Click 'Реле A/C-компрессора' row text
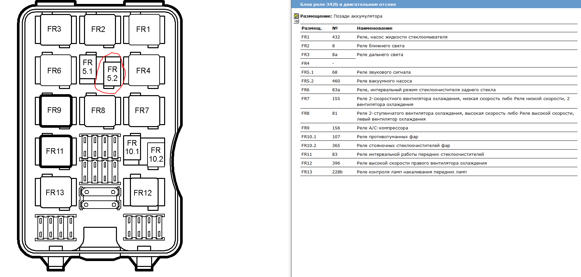The height and width of the screenshot is (277, 581). pos(382,128)
